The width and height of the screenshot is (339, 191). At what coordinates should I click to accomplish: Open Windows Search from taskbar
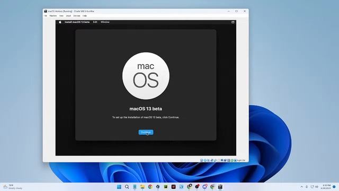coord(127,187)
